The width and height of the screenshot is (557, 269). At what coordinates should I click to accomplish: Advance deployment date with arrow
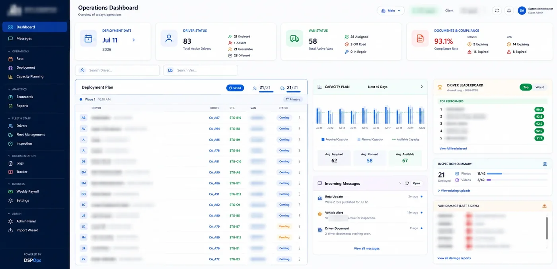click(x=134, y=40)
